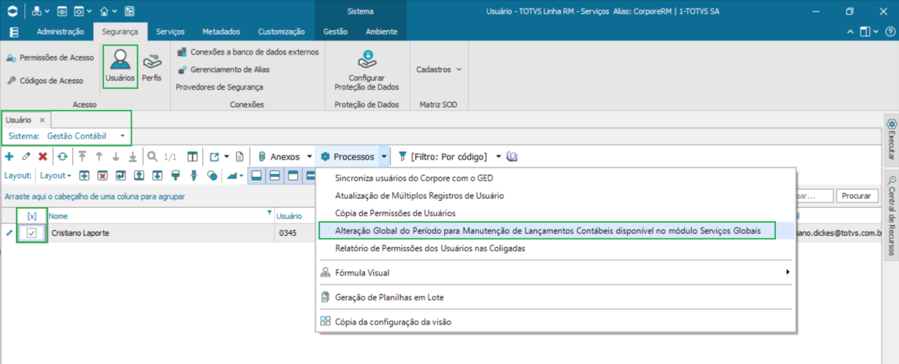Click the TOTVS logo icon top-left

pyautogui.click(x=13, y=11)
